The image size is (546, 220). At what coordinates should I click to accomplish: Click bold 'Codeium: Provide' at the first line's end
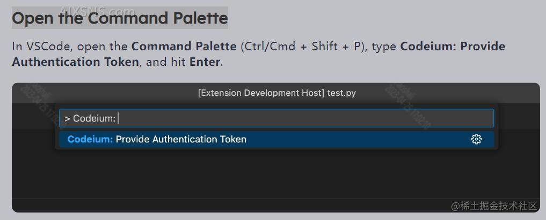coord(453,46)
